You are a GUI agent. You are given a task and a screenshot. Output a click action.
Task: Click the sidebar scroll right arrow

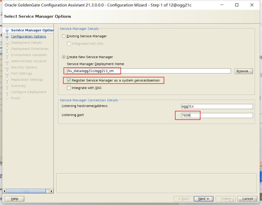[52, 191]
